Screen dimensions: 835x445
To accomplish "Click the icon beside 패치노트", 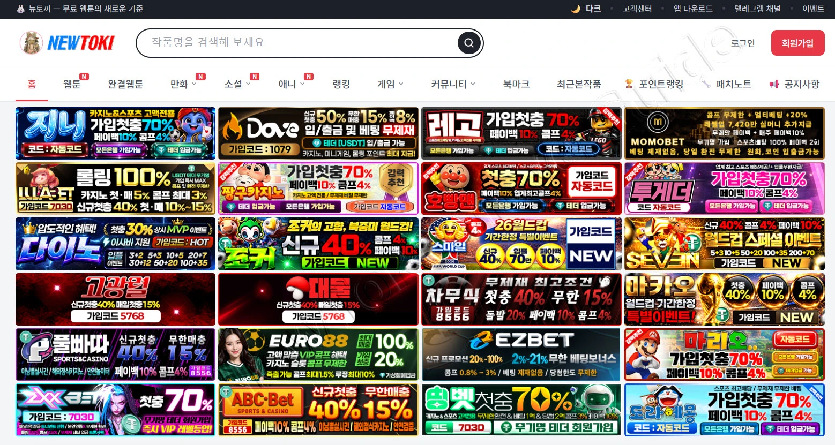I will 706,84.
